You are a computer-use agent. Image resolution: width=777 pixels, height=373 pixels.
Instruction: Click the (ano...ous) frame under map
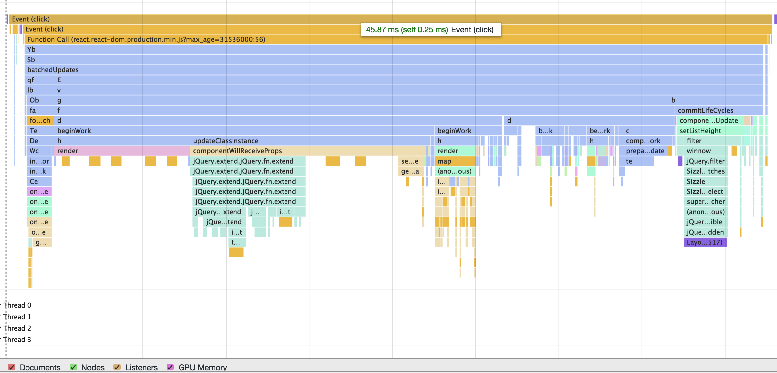click(455, 171)
